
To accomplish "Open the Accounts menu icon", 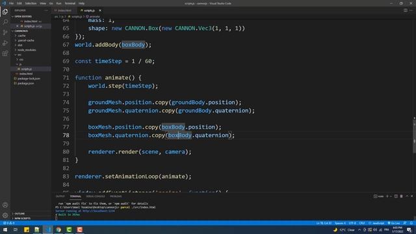I will click(x=5, y=205).
